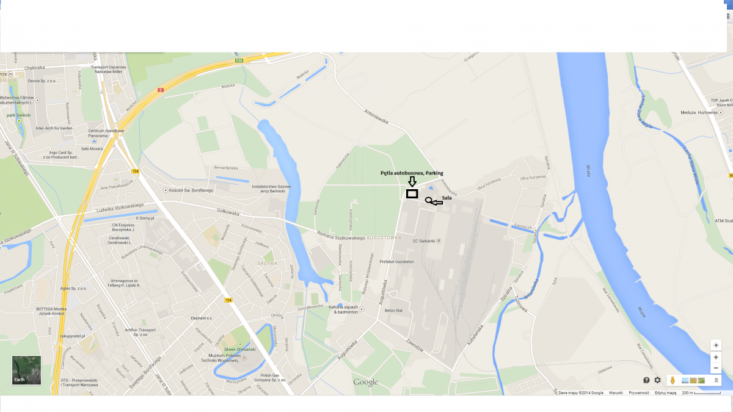Click the park Sielecki green marker

(x=19, y=121)
